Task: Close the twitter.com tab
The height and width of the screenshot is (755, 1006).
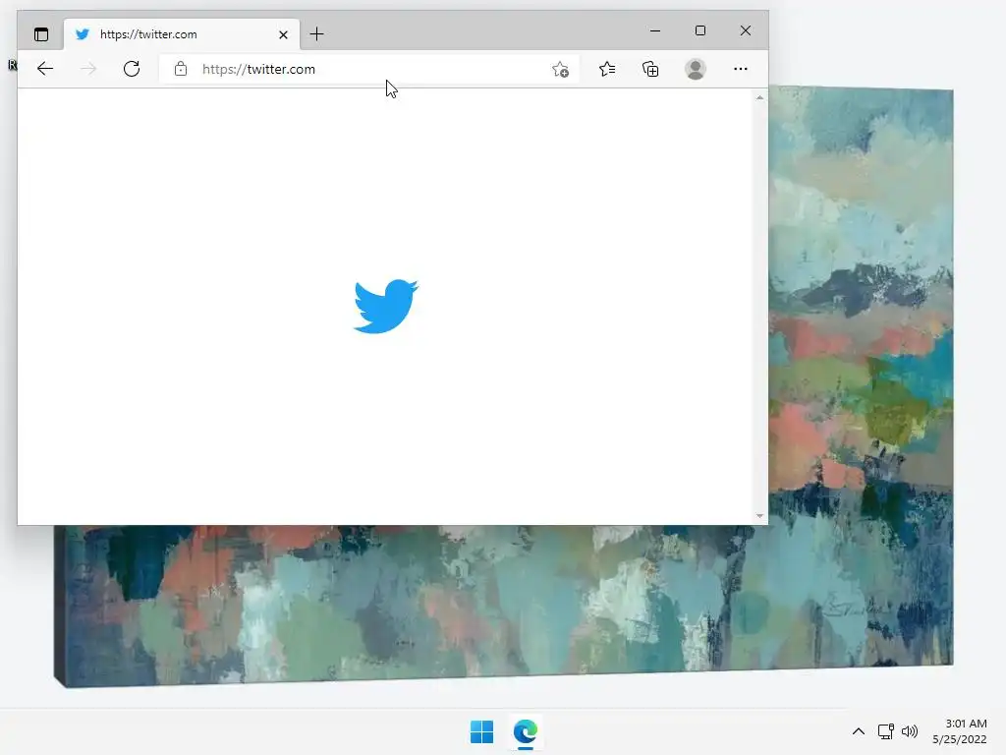Action: tap(283, 34)
